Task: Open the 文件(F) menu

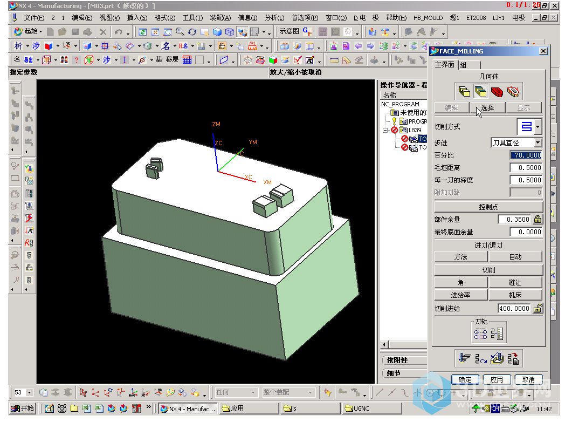Action: (34, 18)
